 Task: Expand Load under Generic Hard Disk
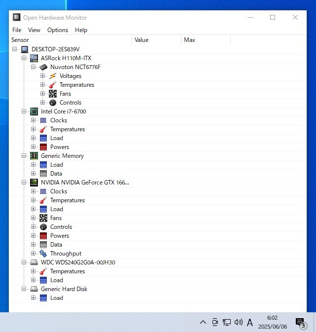point(33,297)
